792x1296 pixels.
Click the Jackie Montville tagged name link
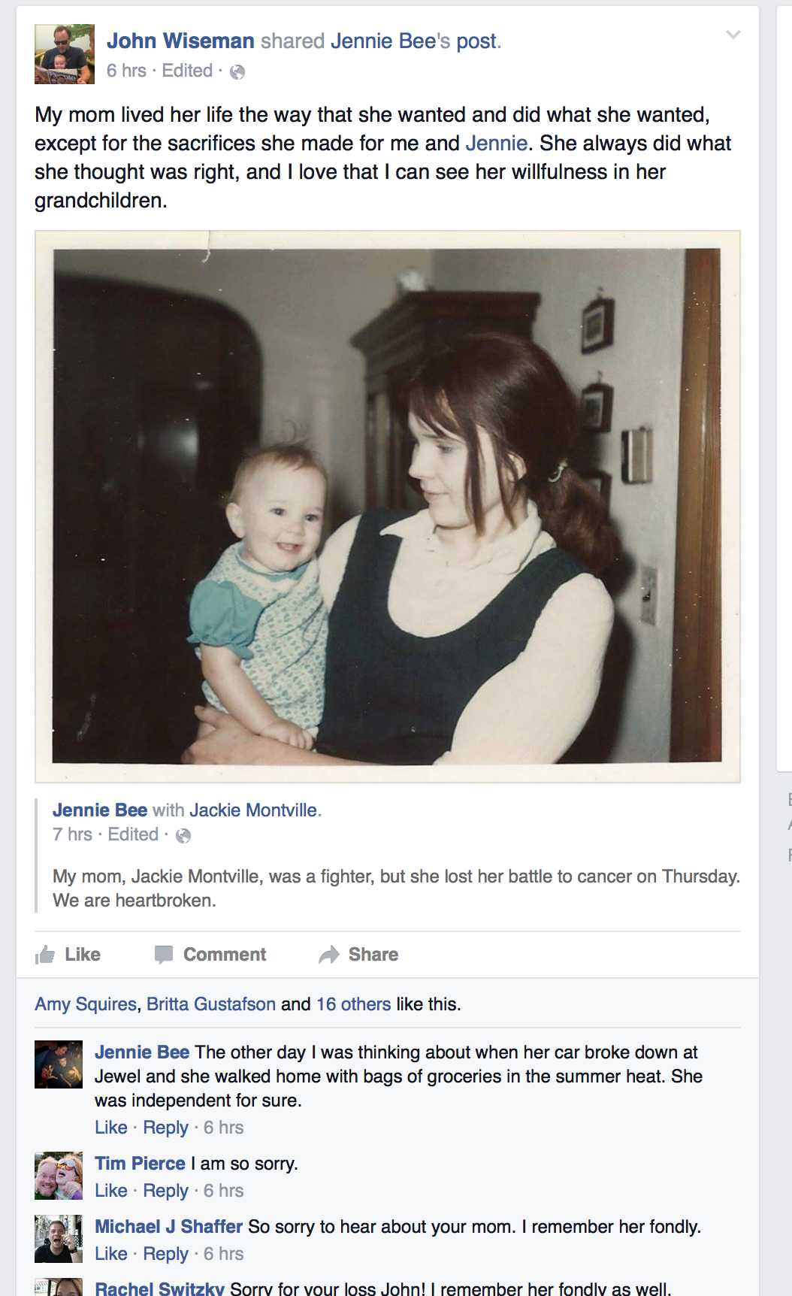[x=253, y=810]
